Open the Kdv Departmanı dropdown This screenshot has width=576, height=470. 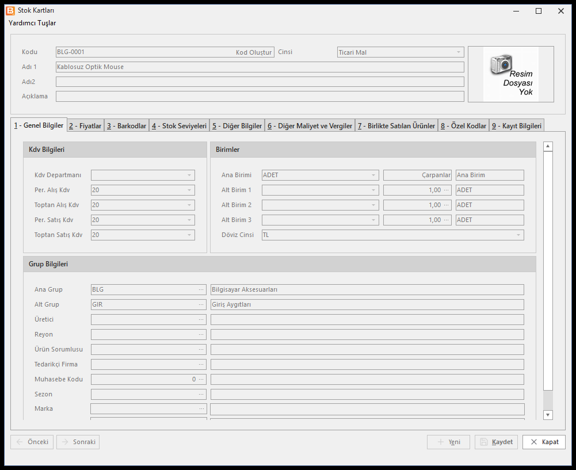point(189,175)
